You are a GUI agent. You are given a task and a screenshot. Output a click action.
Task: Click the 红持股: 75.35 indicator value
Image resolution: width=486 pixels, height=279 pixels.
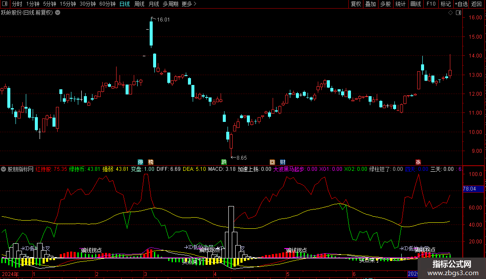coord(51,169)
